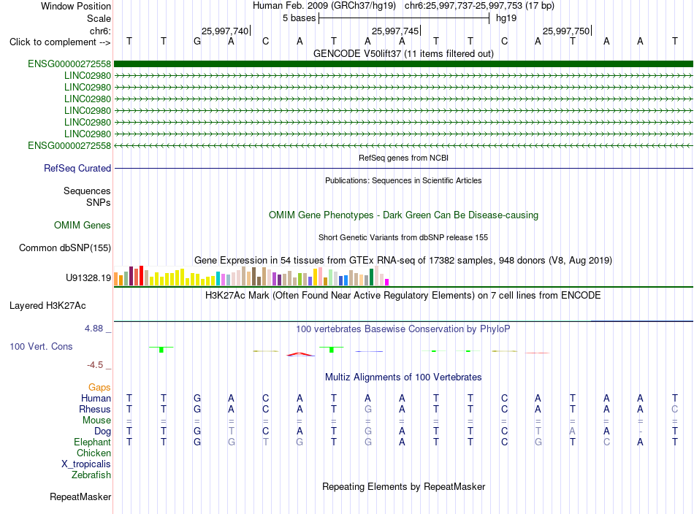Click the 'Human' alignment species label
Image resolution: width=694 pixels, height=514 pixels.
(x=96, y=398)
